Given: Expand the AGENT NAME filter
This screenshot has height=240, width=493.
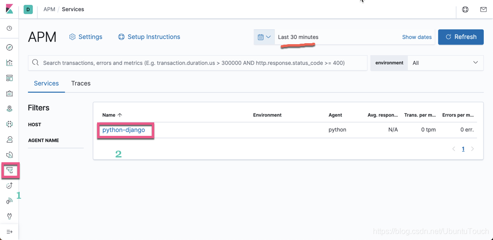Looking at the screenshot, I should 43,141.
